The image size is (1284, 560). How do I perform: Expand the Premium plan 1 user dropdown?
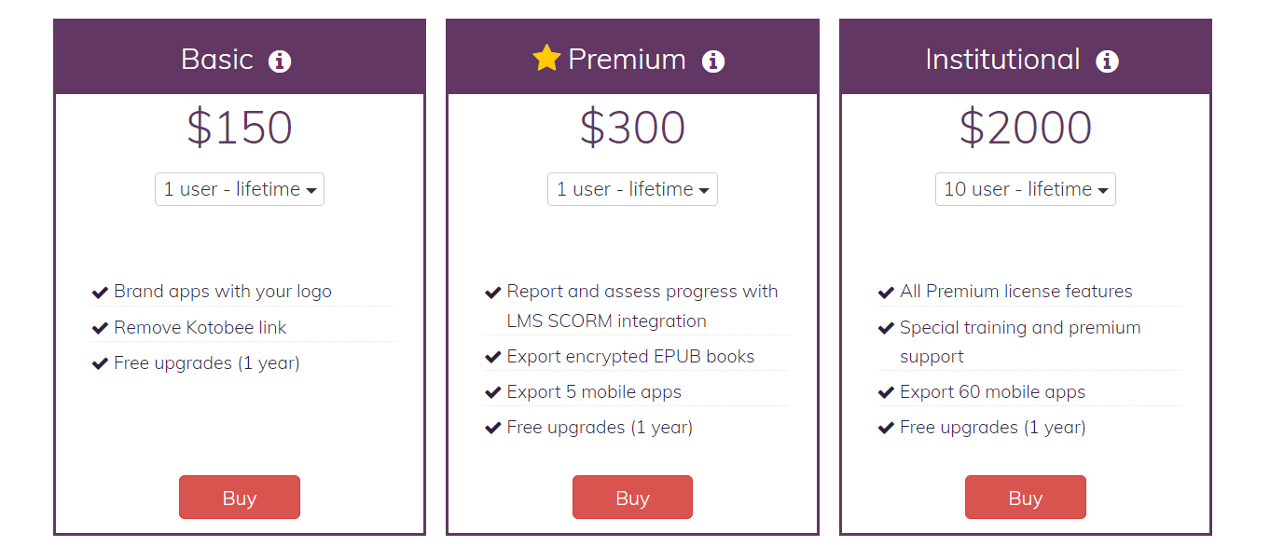pos(632,189)
